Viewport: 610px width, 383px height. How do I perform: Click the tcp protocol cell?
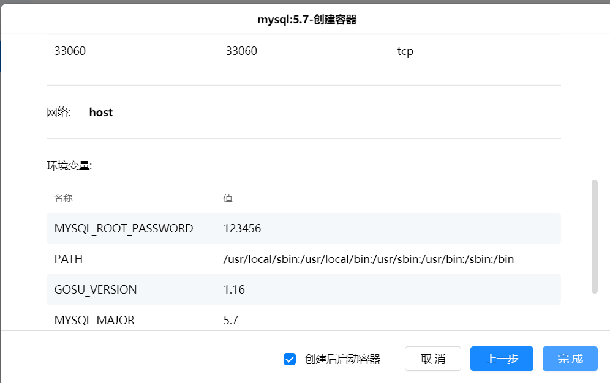(405, 51)
